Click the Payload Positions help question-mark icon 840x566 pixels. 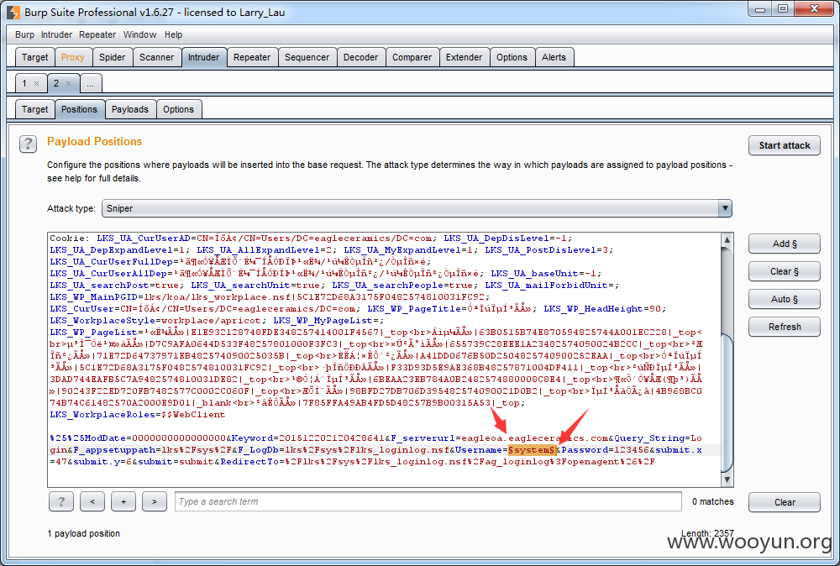[28, 144]
